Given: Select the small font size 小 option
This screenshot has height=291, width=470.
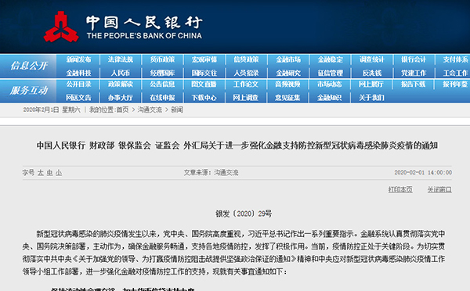Looking at the screenshot, I should [x=59, y=173].
